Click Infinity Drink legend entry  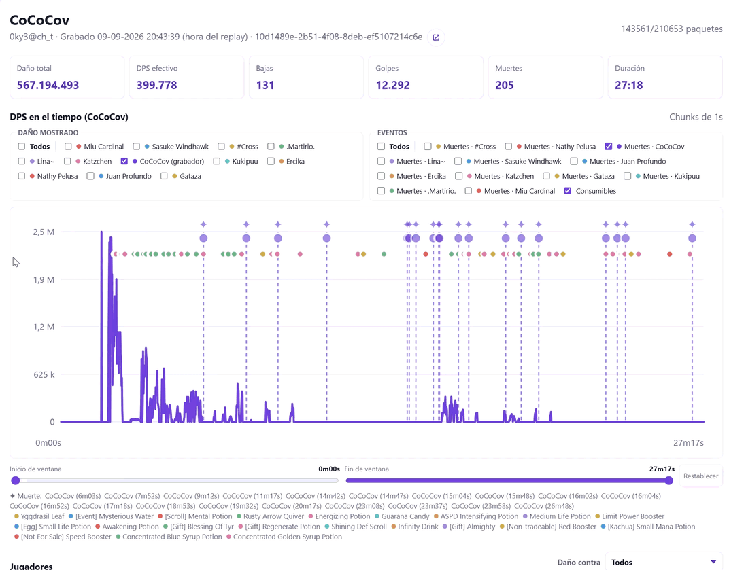[415, 527]
